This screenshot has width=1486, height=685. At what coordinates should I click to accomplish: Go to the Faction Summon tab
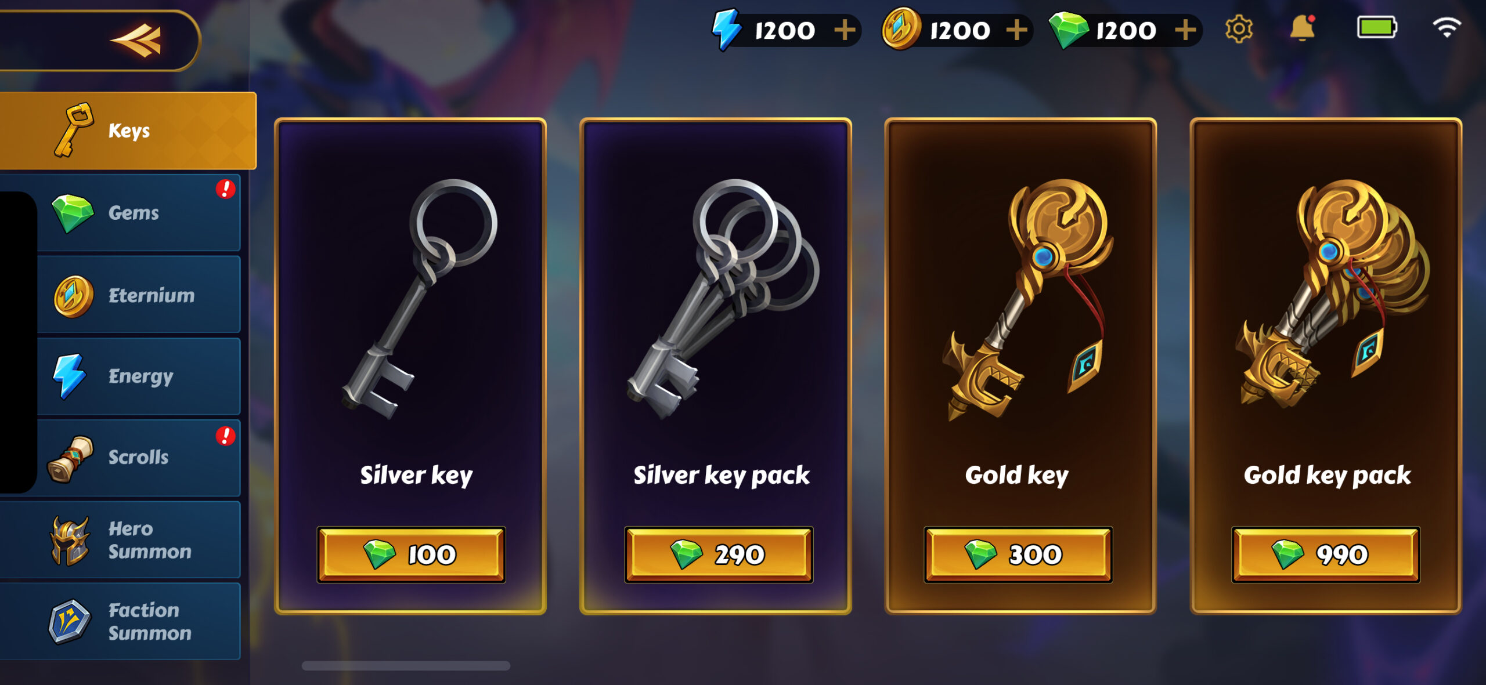coord(120,621)
